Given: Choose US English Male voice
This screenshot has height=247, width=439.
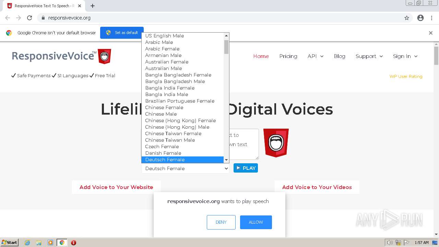Looking at the screenshot, I should (x=182, y=36).
